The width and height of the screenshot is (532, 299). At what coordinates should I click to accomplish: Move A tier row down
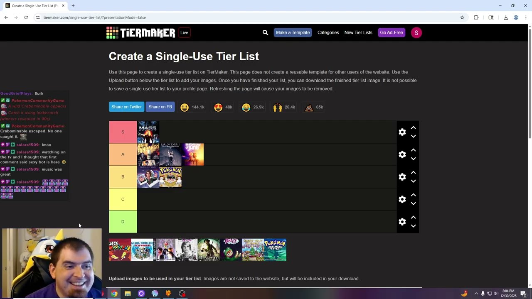pyautogui.click(x=413, y=159)
